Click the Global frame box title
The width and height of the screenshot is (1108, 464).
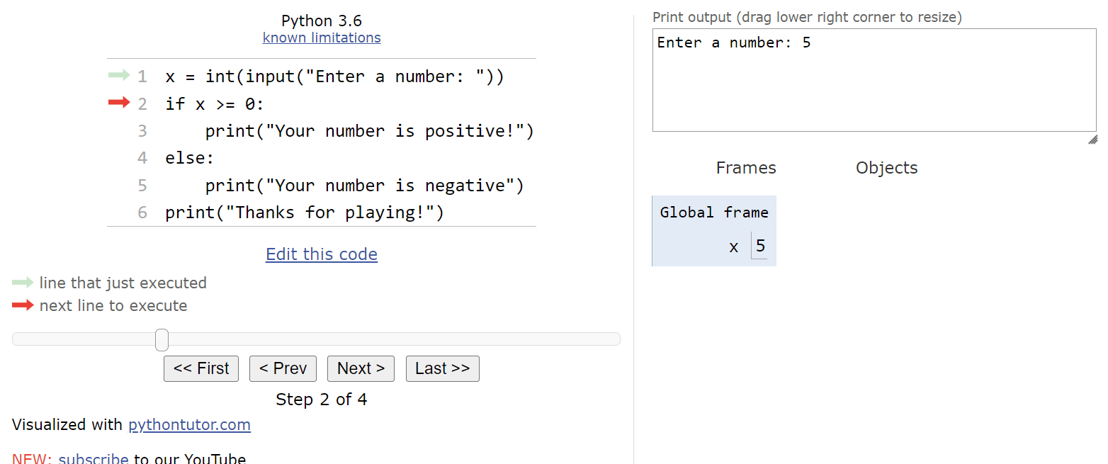tap(714, 213)
